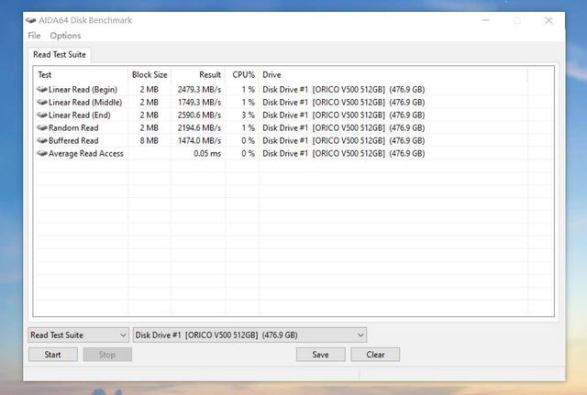This screenshot has height=395, width=587.
Task: Click the disk icon beside Linear Read (End)
Action: [x=42, y=115]
